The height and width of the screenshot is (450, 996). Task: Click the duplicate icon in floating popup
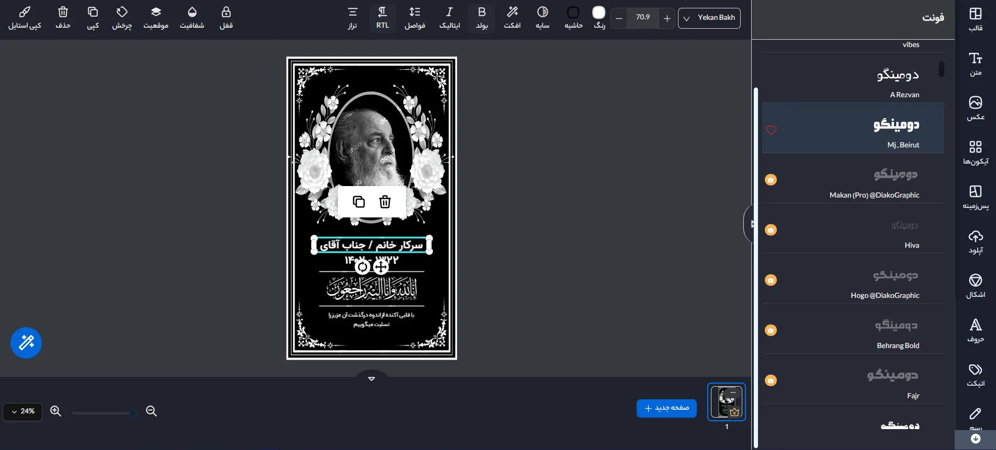[x=359, y=202]
